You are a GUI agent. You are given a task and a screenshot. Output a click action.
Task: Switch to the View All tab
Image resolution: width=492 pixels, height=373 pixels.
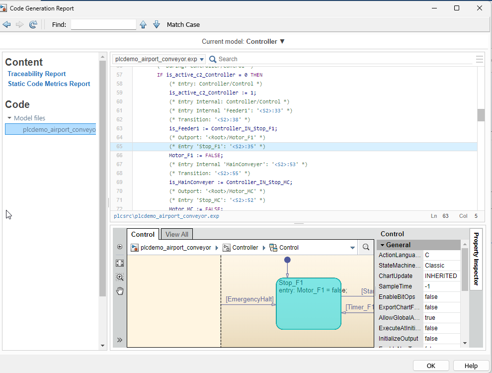[x=176, y=234]
